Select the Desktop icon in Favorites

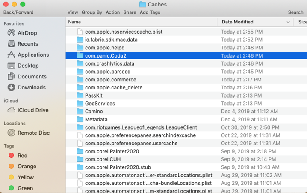(11, 66)
